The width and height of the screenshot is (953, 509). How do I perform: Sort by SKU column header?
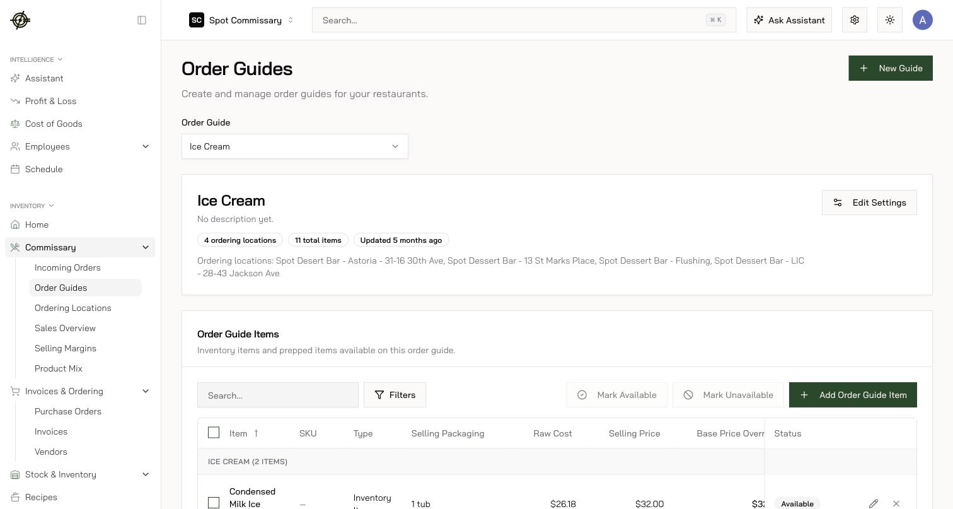pyautogui.click(x=308, y=433)
